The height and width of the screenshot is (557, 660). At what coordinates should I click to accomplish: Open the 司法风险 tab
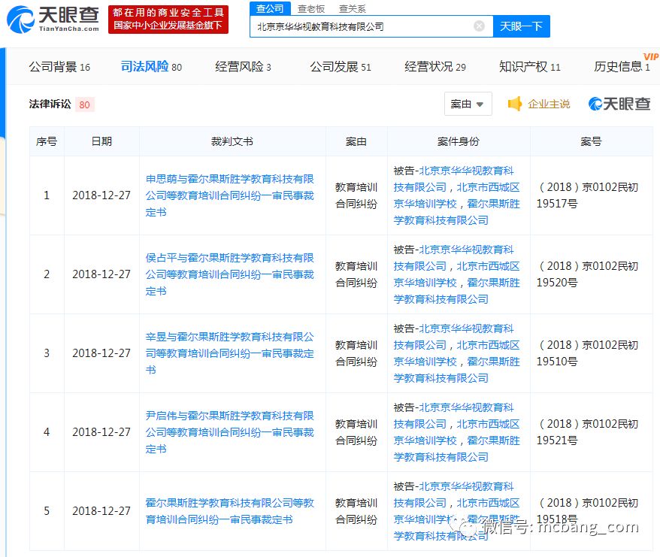(x=151, y=66)
